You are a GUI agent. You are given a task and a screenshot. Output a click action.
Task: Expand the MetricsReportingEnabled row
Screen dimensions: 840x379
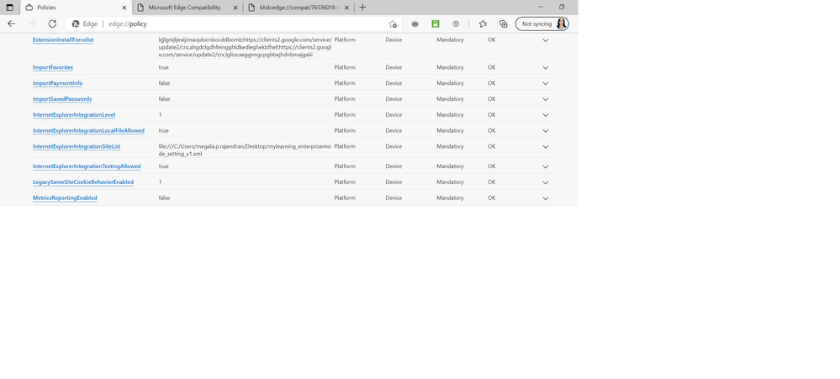pyautogui.click(x=546, y=198)
